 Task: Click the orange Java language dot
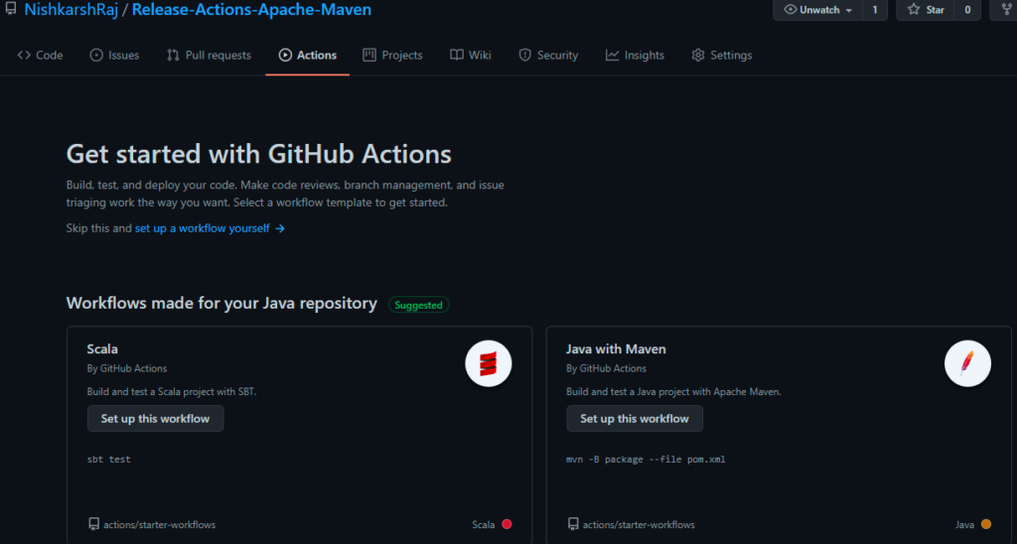(986, 524)
